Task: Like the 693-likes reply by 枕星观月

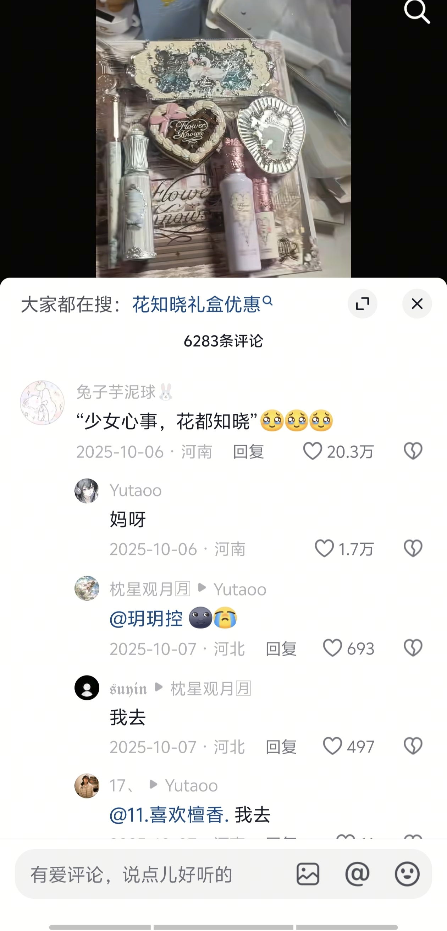Action: 332,648
